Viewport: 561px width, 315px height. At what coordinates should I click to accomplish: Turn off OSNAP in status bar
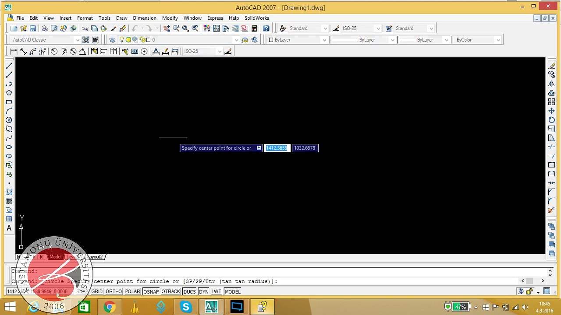click(151, 291)
